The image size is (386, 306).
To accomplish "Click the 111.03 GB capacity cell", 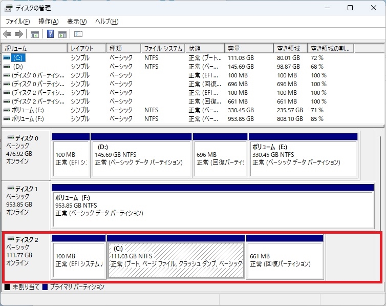I will click(x=241, y=58).
